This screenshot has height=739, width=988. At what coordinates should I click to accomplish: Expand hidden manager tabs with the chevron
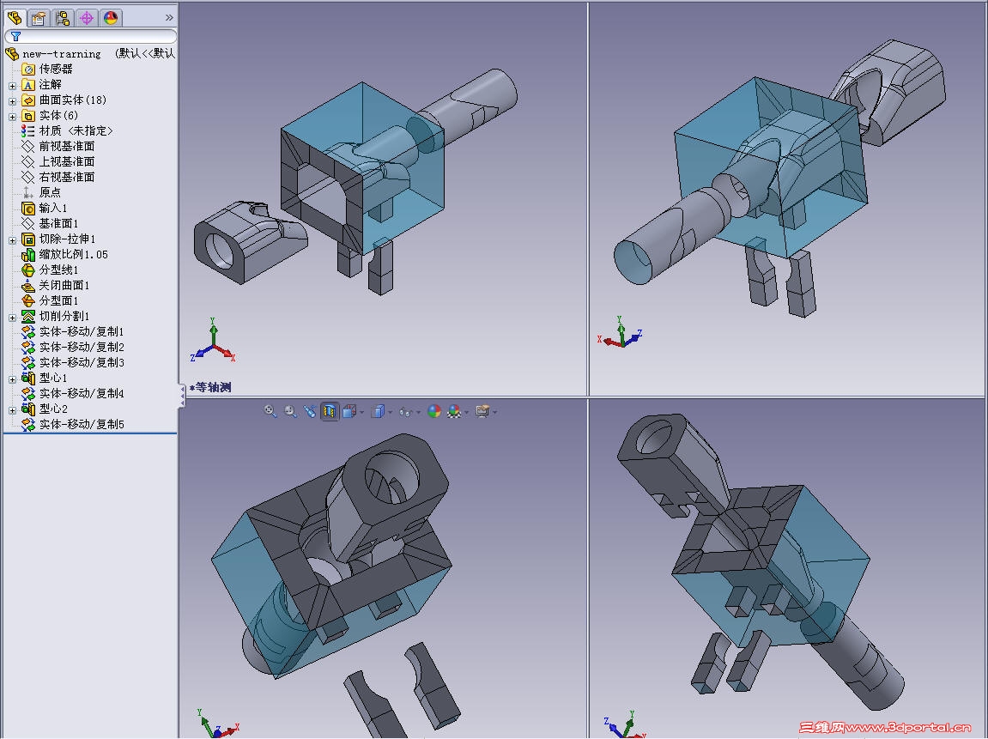pyautogui.click(x=169, y=18)
